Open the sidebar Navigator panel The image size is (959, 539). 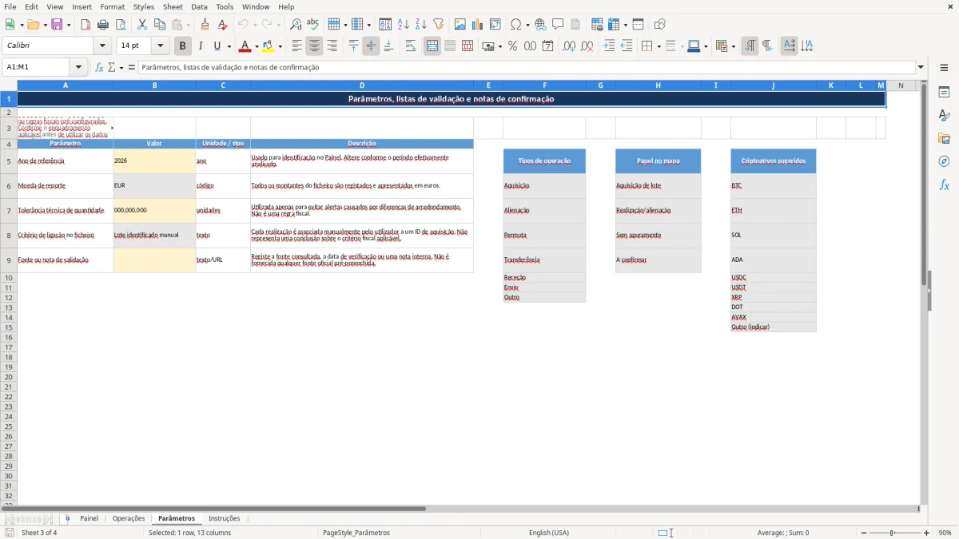944,161
